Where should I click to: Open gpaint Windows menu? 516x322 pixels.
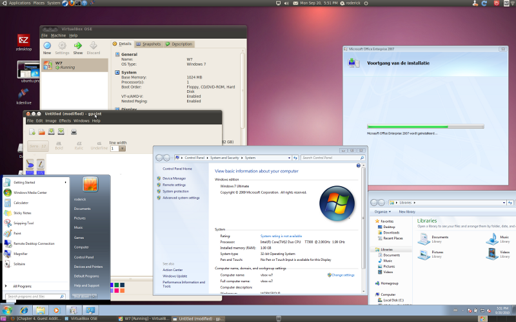[x=81, y=121]
